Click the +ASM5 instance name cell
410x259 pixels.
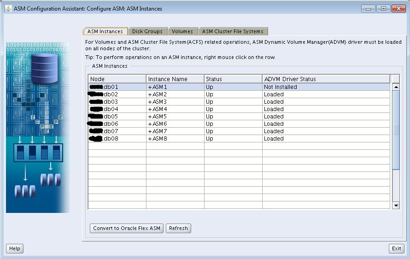175,116
